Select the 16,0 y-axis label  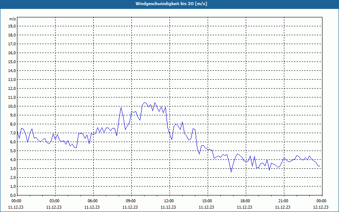click(12, 53)
